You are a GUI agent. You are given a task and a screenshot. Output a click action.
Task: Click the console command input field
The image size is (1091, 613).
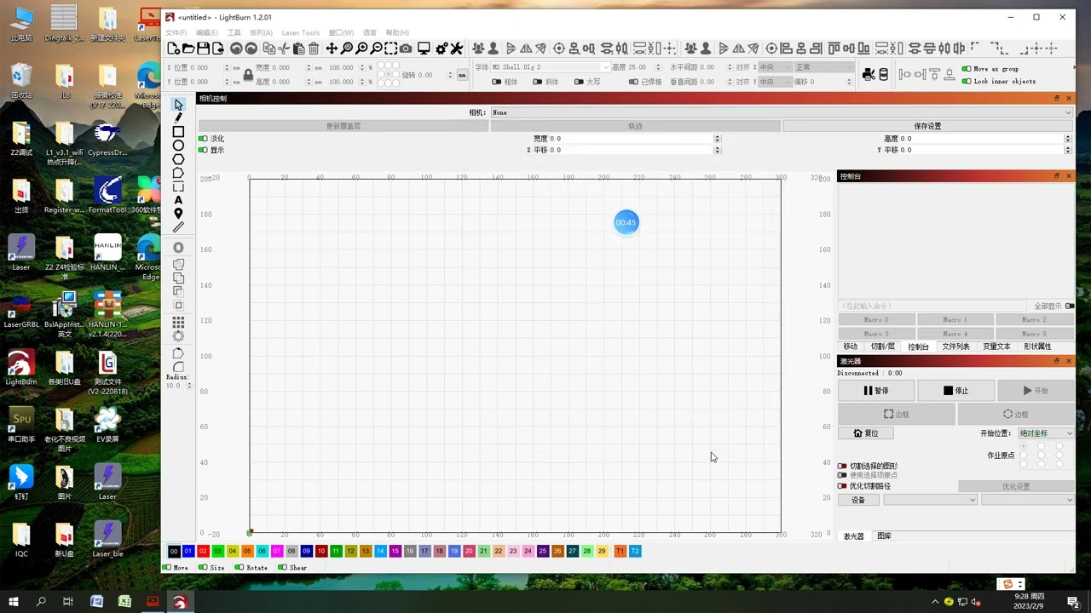click(932, 306)
